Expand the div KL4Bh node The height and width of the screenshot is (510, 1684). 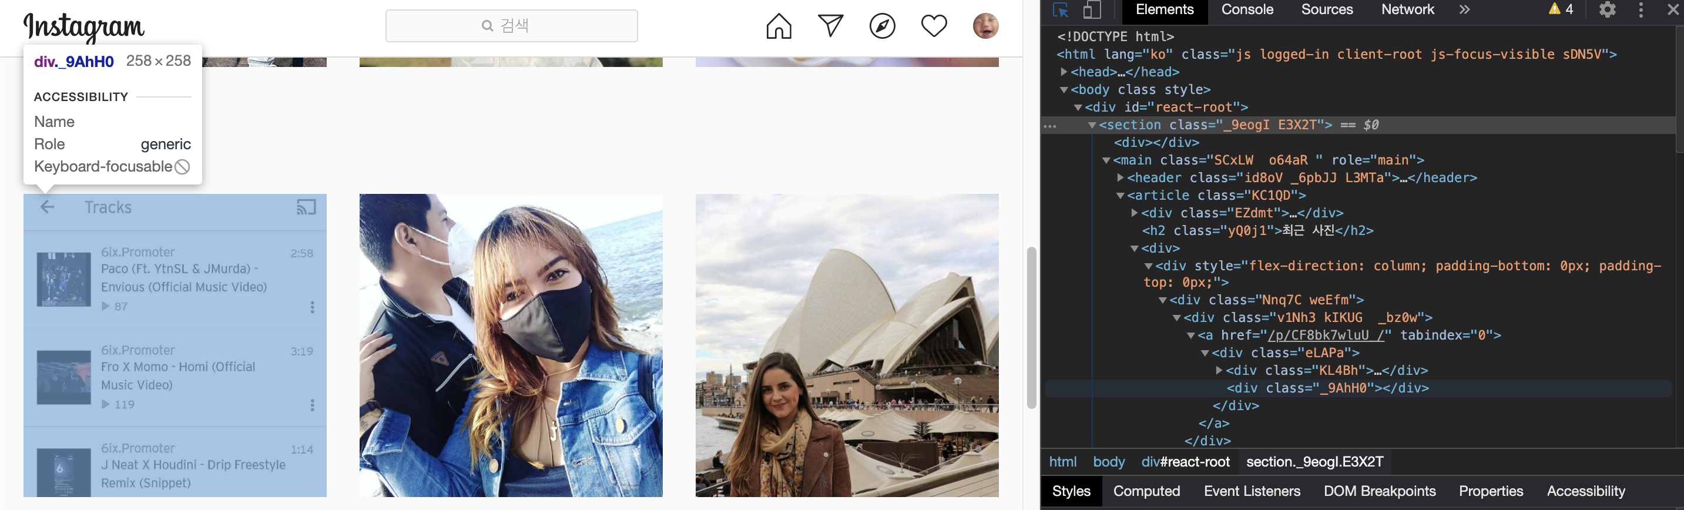(x=1219, y=371)
